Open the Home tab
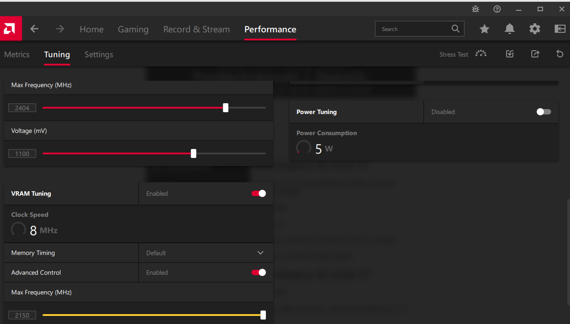The width and height of the screenshot is (570, 324). (x=92, y=29)
